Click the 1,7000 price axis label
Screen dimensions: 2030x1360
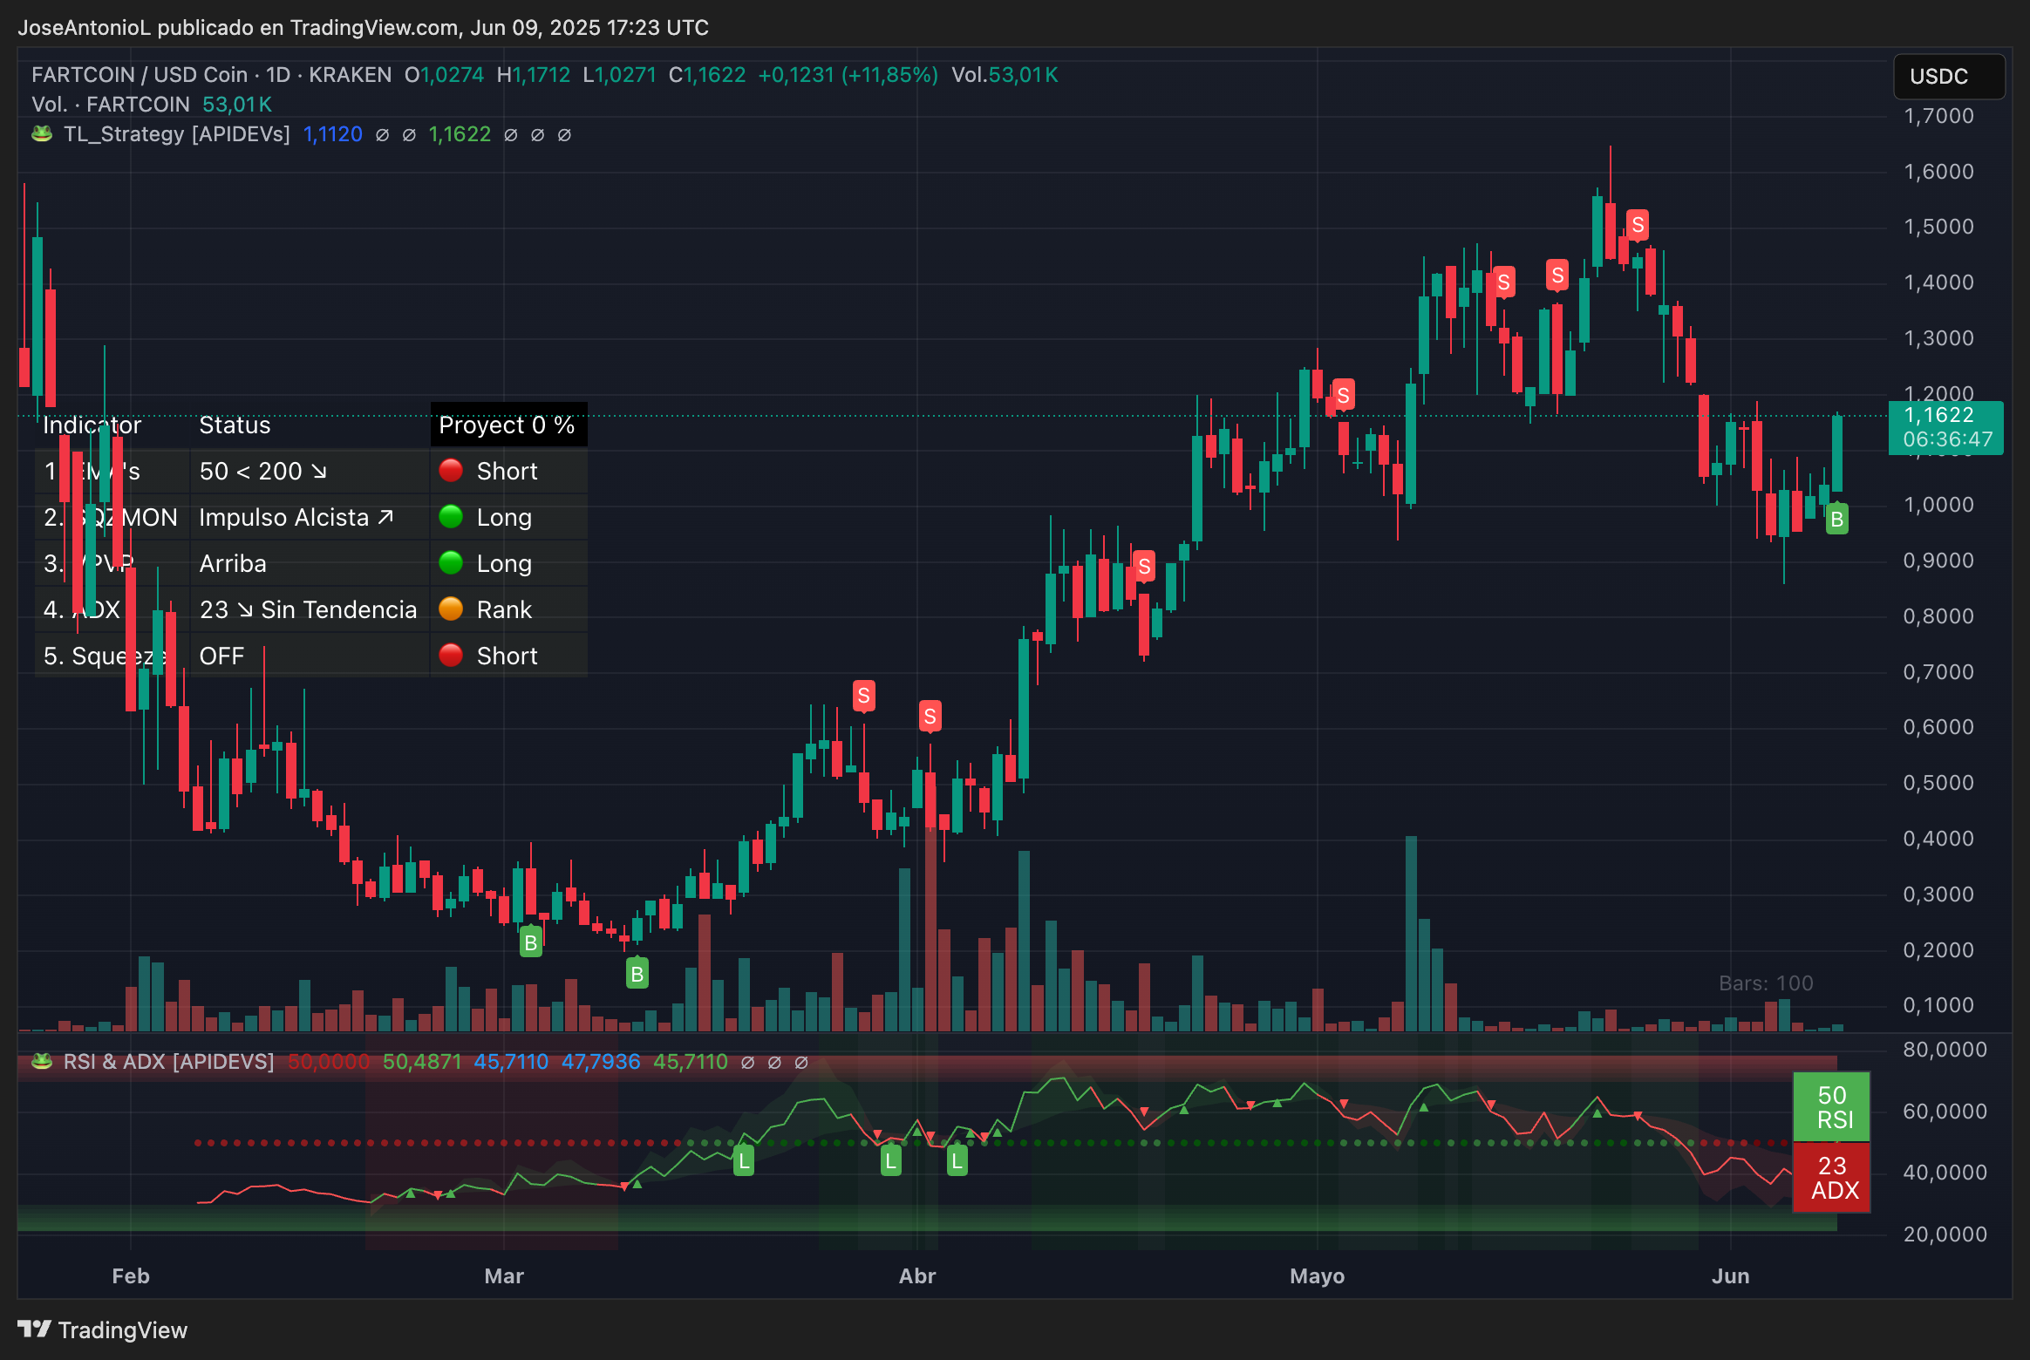[1938, 116]
